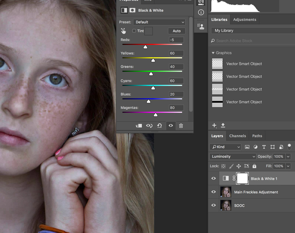Click the Cyans slider handle
The height and width of the screenshot is (233, 295).
[x=153, y=88]
